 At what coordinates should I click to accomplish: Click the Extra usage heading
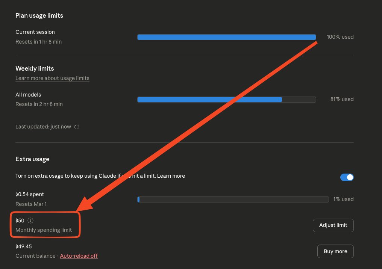[x=32, y=159]
